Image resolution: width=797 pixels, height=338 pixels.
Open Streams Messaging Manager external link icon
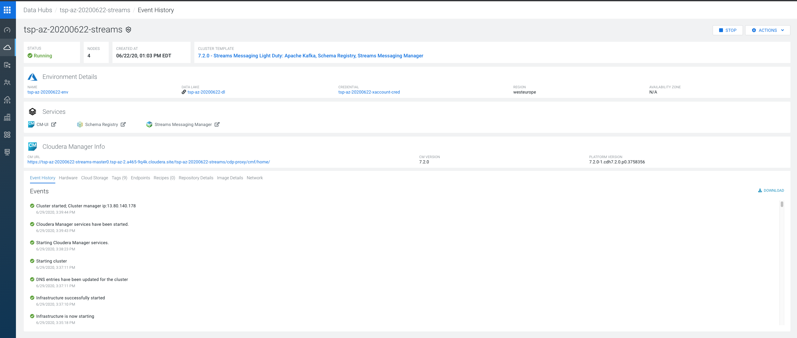point(217,124)
